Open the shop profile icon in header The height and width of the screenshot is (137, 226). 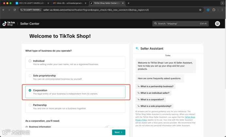coord(218,23)
